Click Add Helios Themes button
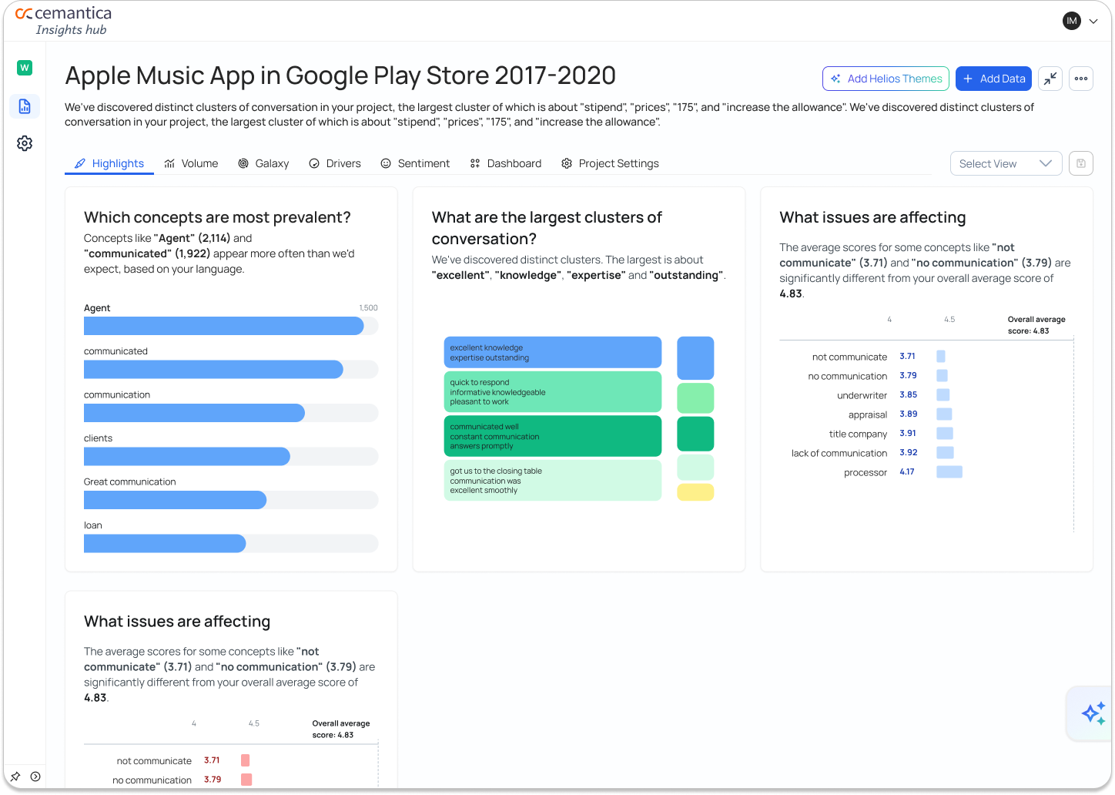1115x795 pixels. tap(886, 79)
